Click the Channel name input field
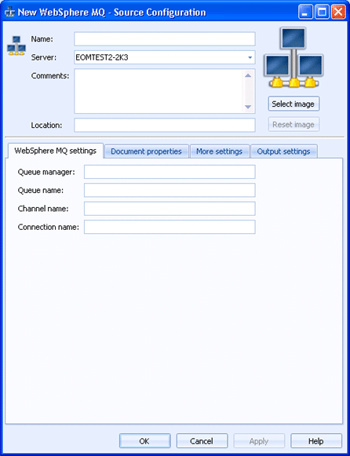Image resolution: width=350 pixels, height=456 pixels. pyautogui.click(x=170, y=209)
